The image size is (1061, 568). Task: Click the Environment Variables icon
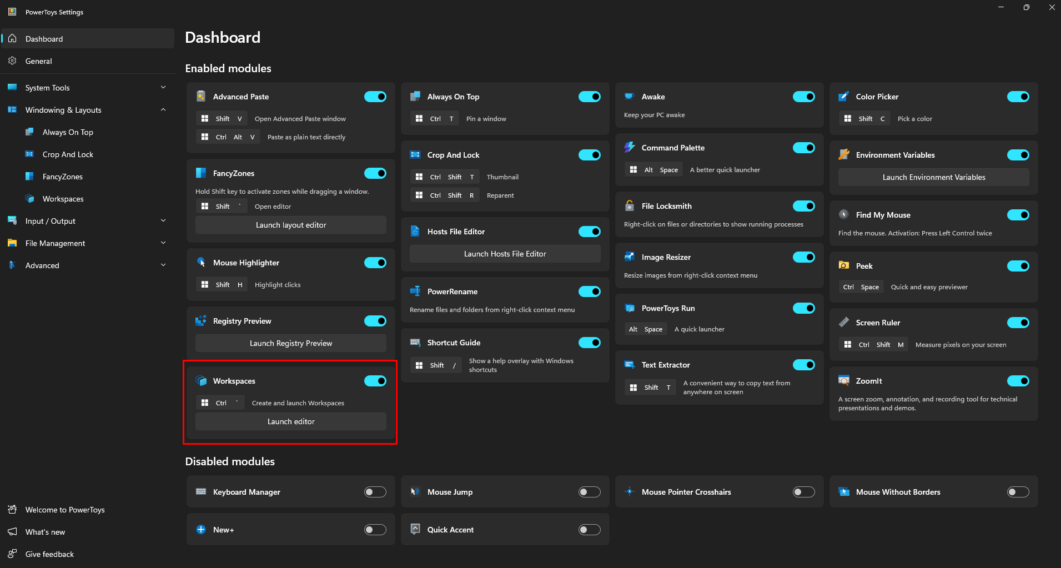[x=844, y=155]
